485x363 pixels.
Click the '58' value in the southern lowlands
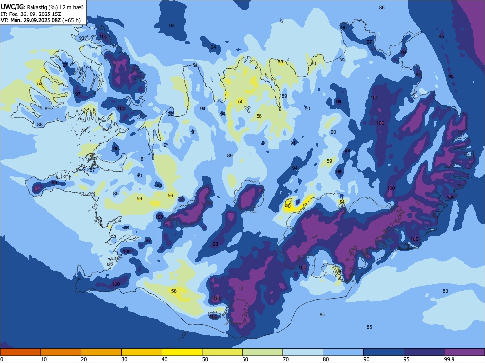[174, 291]
